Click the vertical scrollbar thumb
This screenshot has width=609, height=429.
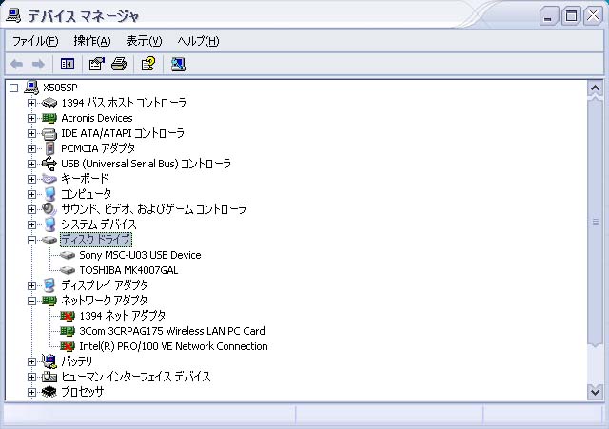595,222
